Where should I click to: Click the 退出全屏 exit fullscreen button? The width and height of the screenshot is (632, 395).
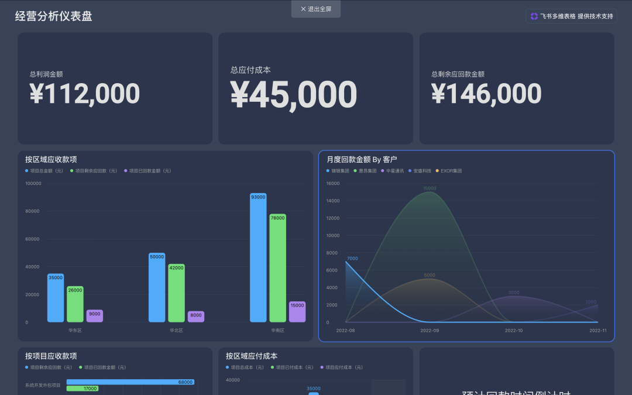[x=316, y=9]
